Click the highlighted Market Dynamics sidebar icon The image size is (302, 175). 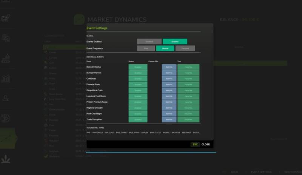pyautogui.click(x=8, y=139)
